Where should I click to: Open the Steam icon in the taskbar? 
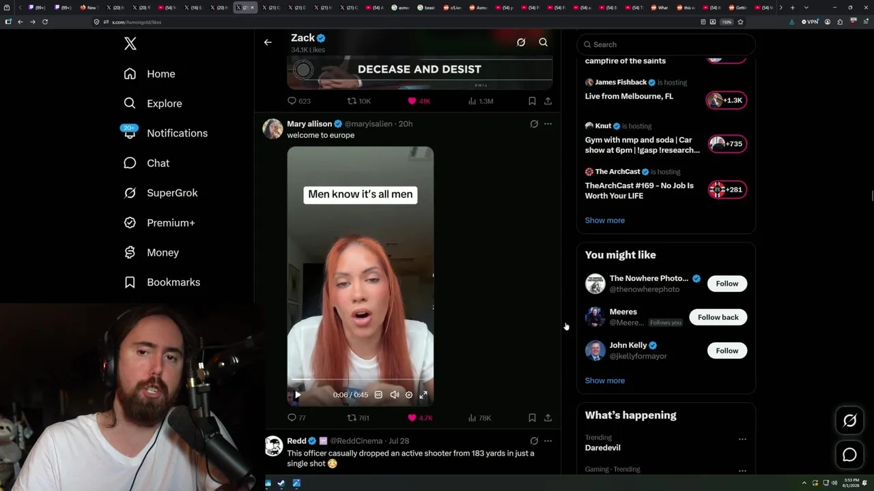click(281, 483)
